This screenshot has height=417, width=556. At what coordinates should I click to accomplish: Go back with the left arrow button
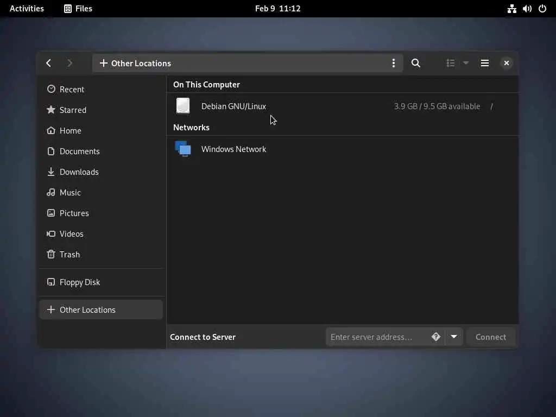[48, 63]
